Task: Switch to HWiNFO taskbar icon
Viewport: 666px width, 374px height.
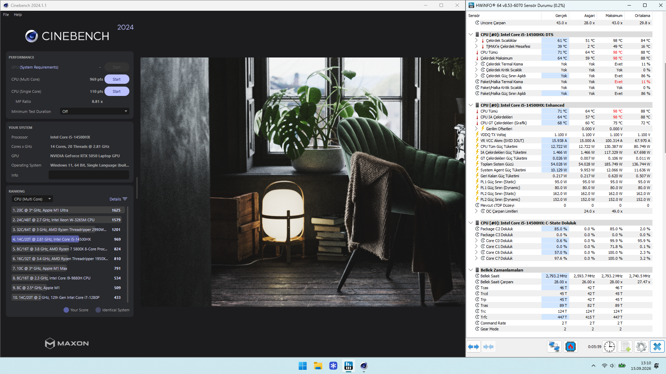Action: 349,366
